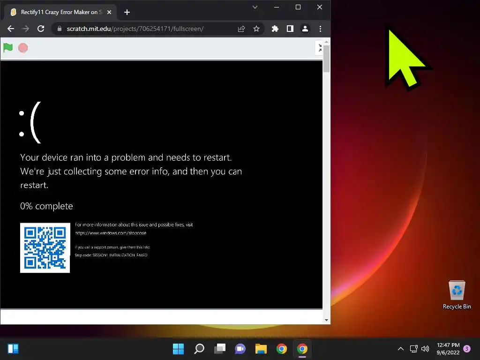
Task: Open taskbar Search
Action: (x=199, y=349)
